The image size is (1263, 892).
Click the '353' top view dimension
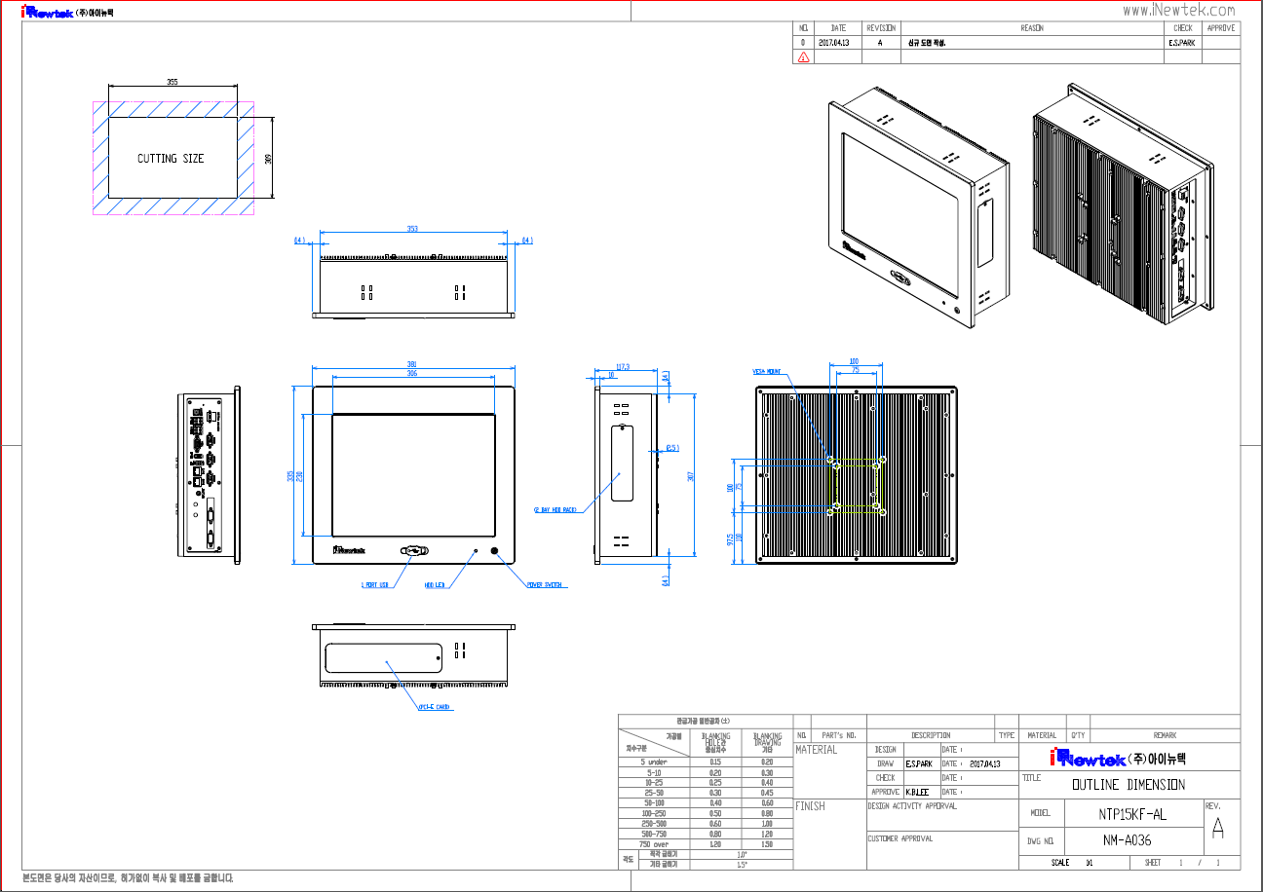click(412, 229)
